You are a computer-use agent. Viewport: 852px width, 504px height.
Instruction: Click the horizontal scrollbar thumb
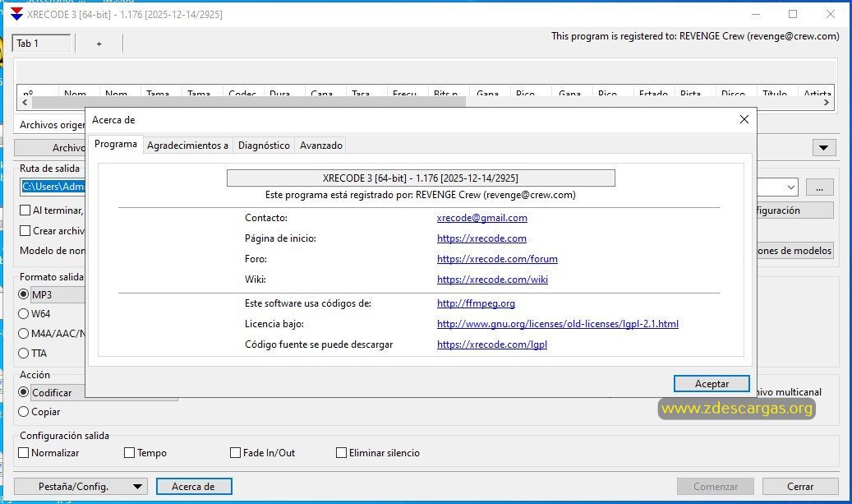[x=248, y=102]
